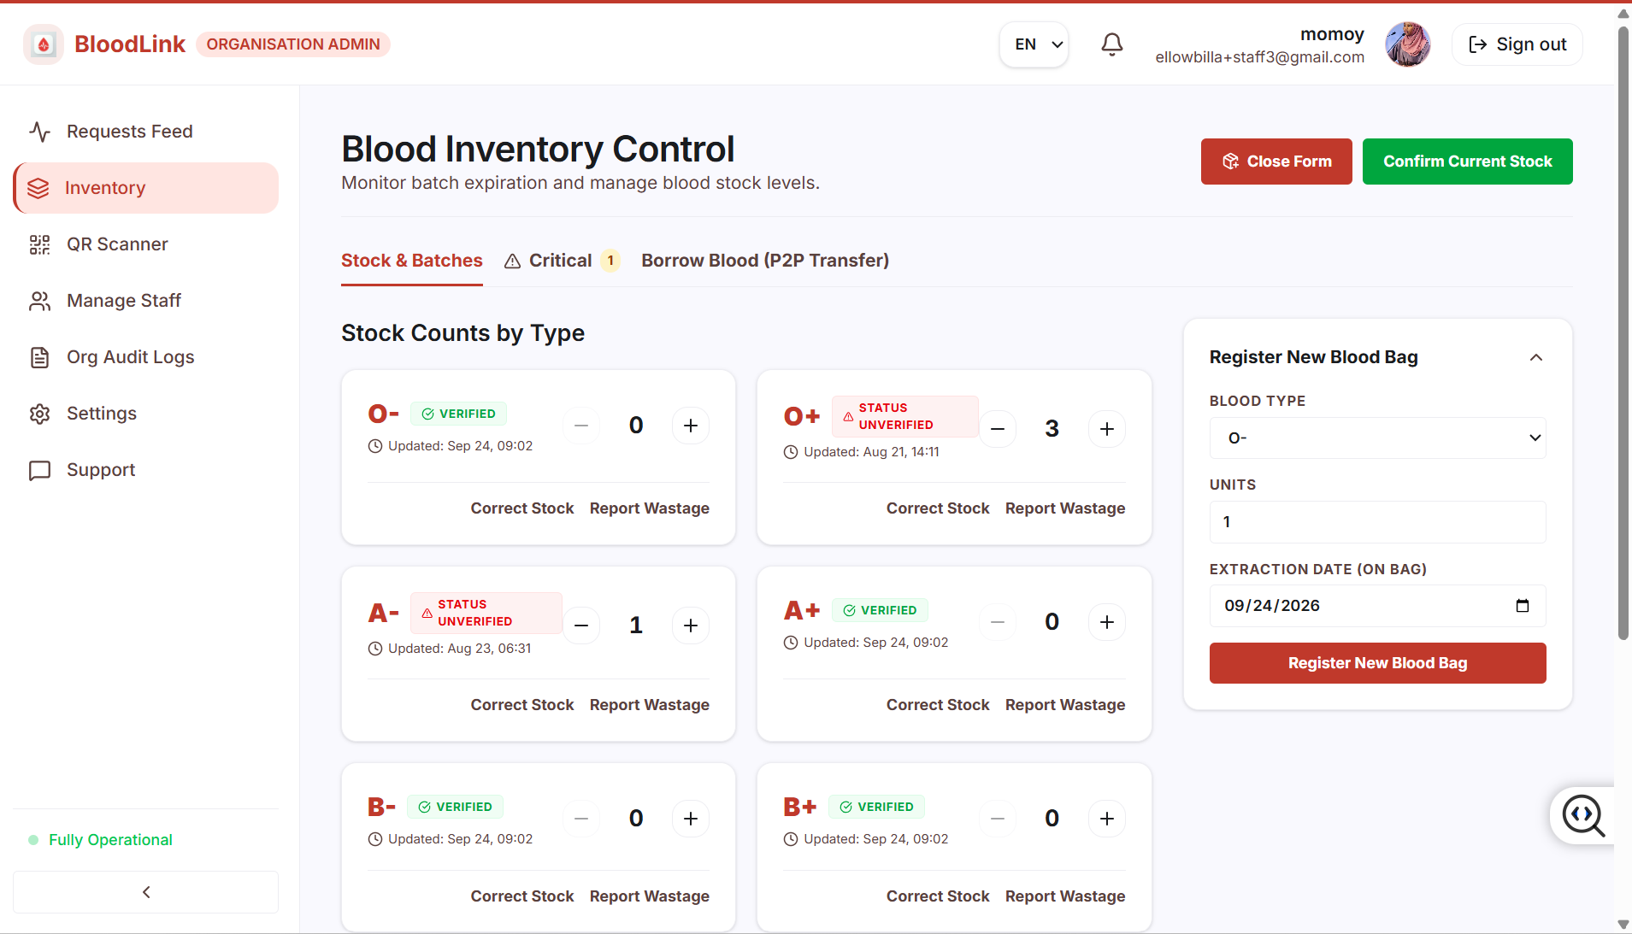The image size is (1632, 934).
Task: Increase B+ stock with plus button
Action: coord(1107,819)
